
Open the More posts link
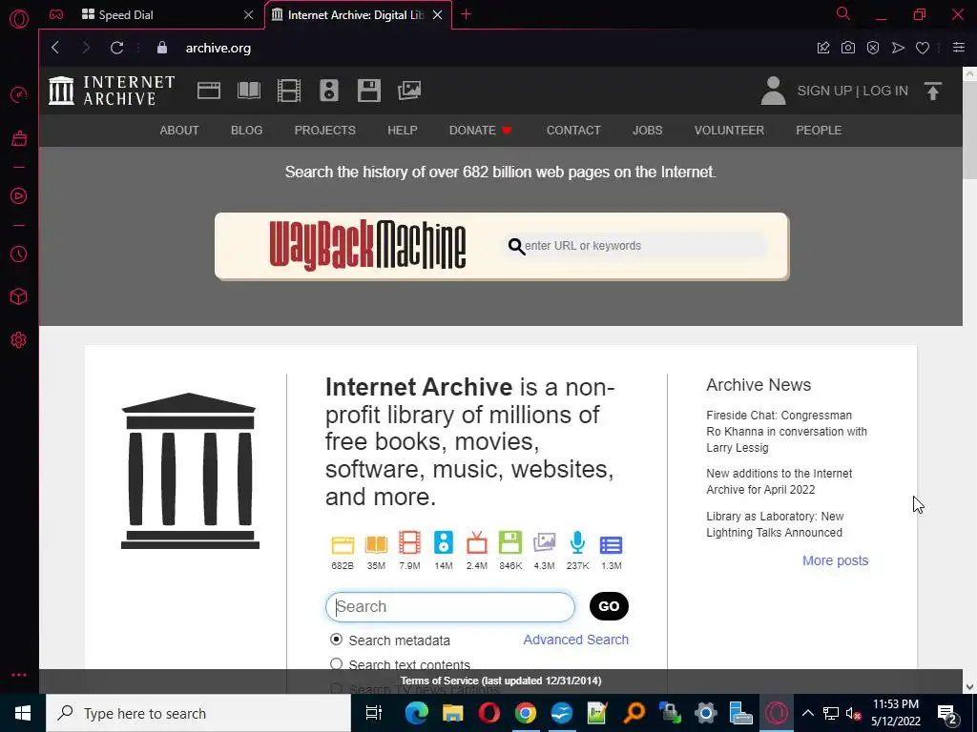[x=835, y=560]
